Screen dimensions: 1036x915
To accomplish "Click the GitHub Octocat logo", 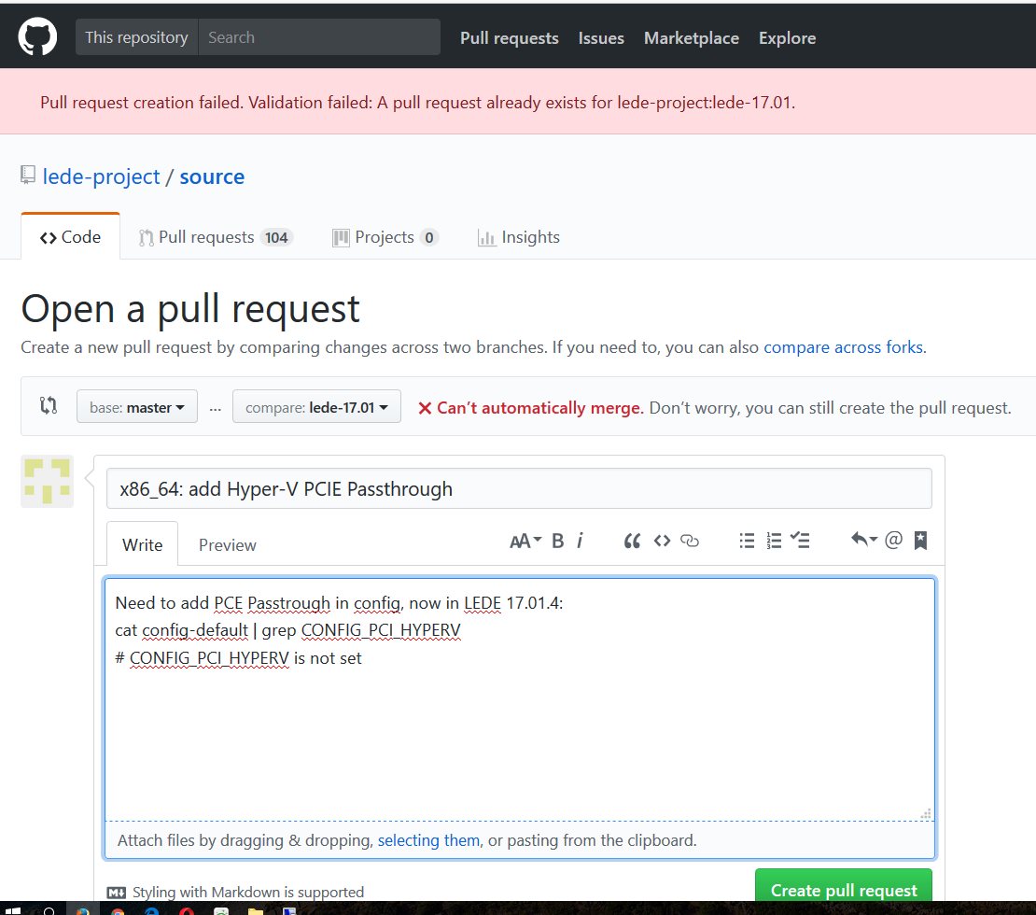I will pyautogui.click(x=37, y=37).
